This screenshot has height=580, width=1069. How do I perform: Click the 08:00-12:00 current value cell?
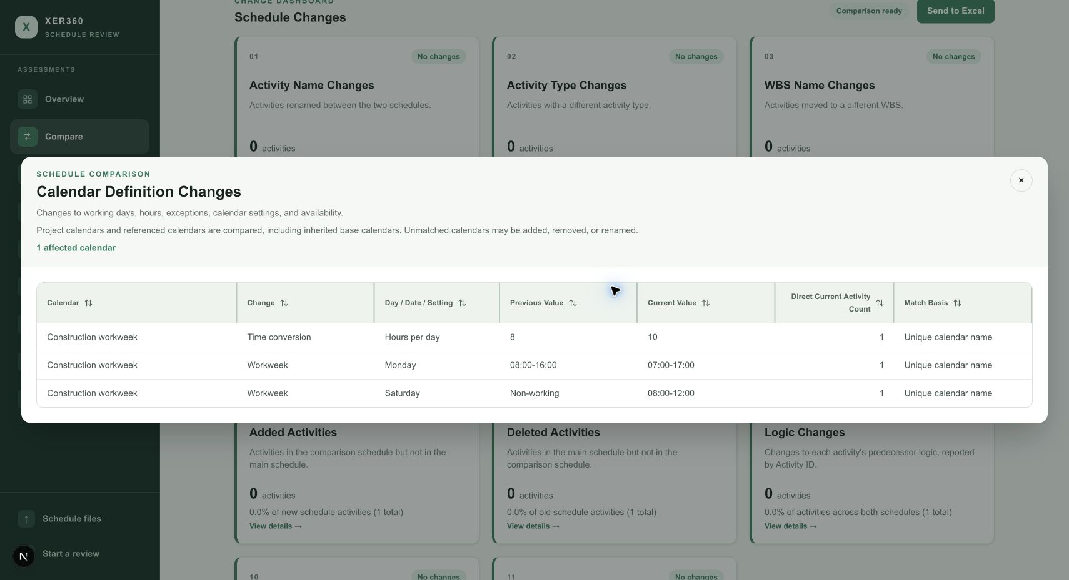pyautogui.click(x=671, y=393)
